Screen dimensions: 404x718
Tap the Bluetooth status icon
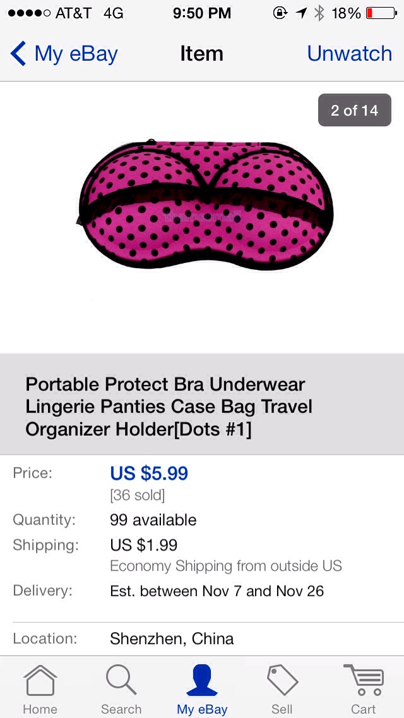pyautogui.click(x=319, y=13)
